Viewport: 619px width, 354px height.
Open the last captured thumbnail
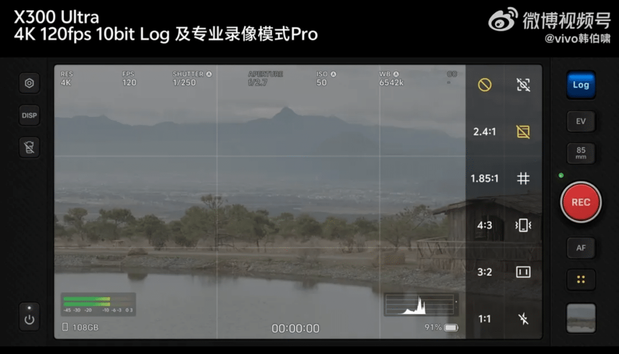[581, 318]
